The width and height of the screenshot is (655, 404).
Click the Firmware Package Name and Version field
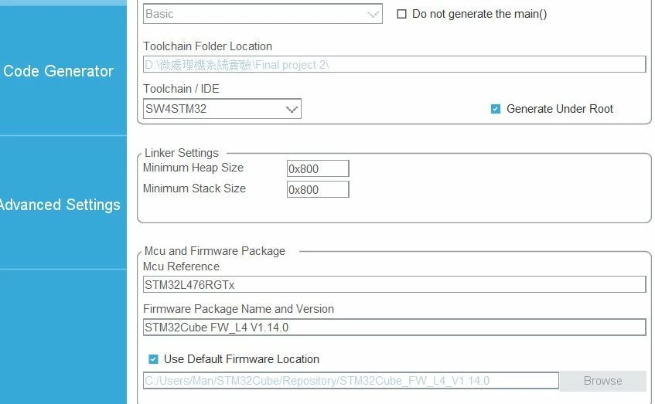[x=394, y=328]
